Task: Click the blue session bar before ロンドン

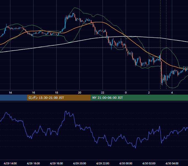Action: (14, 98)
